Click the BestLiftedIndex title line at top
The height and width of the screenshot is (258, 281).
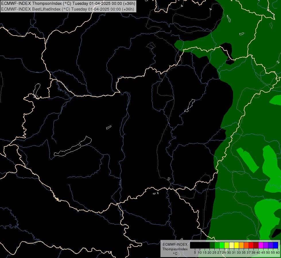coord(67,9)
